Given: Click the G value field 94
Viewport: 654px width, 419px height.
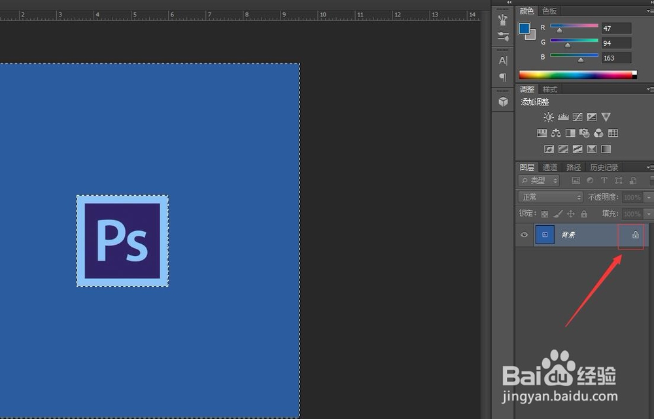Looking at the screenshot, I should coord(617,43).
